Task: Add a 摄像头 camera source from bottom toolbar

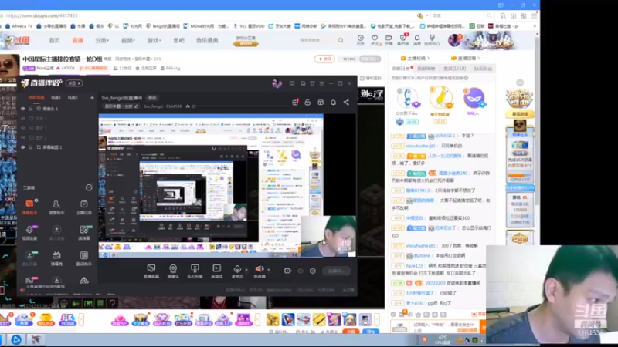Action: click(x=173, y=271)
